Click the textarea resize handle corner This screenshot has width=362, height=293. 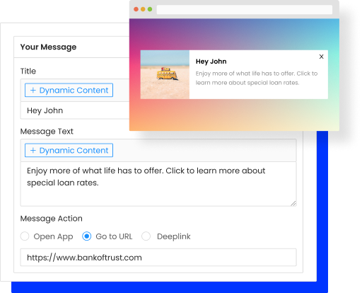293,203
